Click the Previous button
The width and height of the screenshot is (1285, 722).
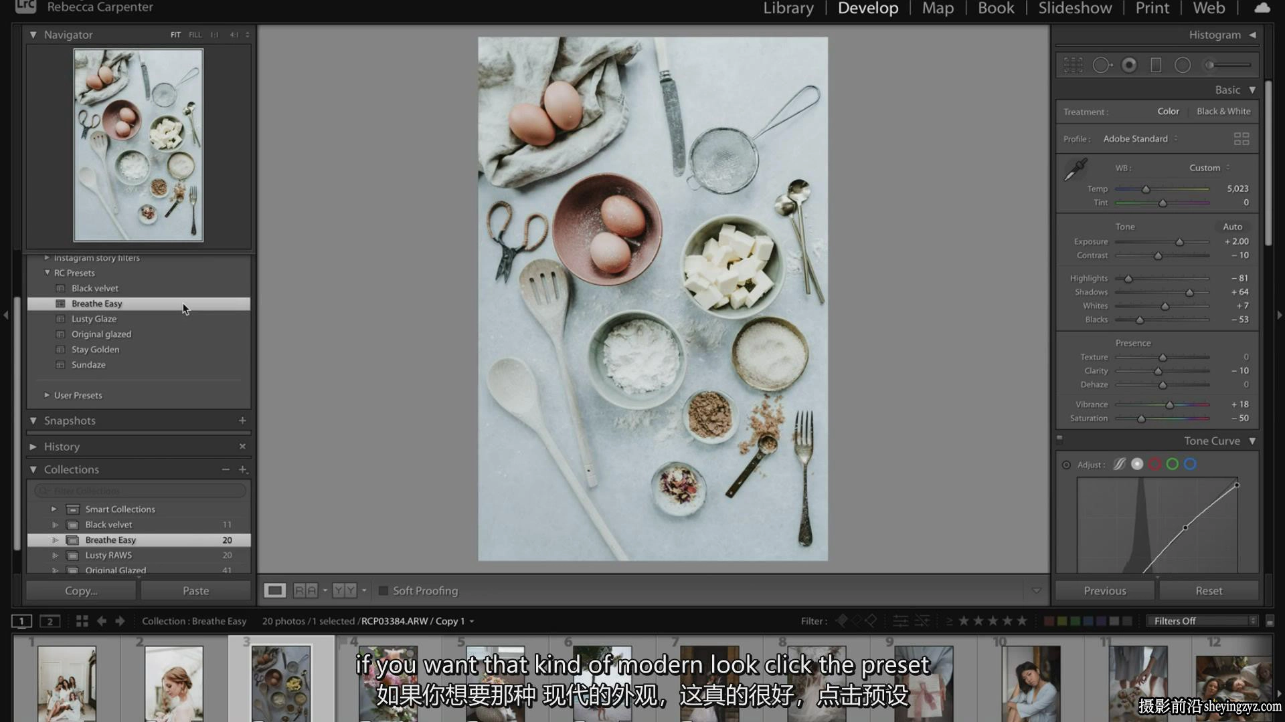click(x=1105, y=590)
